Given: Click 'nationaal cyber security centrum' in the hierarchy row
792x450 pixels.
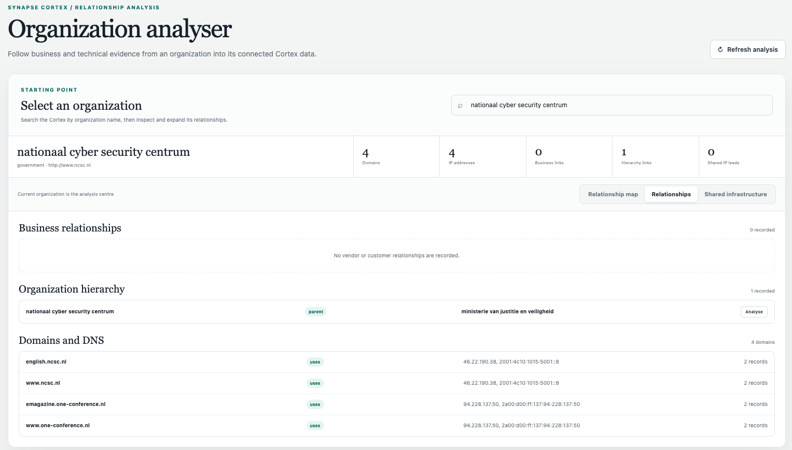Looking at the screenshot, I should click(70, 312).
